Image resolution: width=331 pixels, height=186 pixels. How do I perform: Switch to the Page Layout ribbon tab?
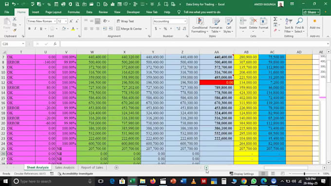point(54,12)
